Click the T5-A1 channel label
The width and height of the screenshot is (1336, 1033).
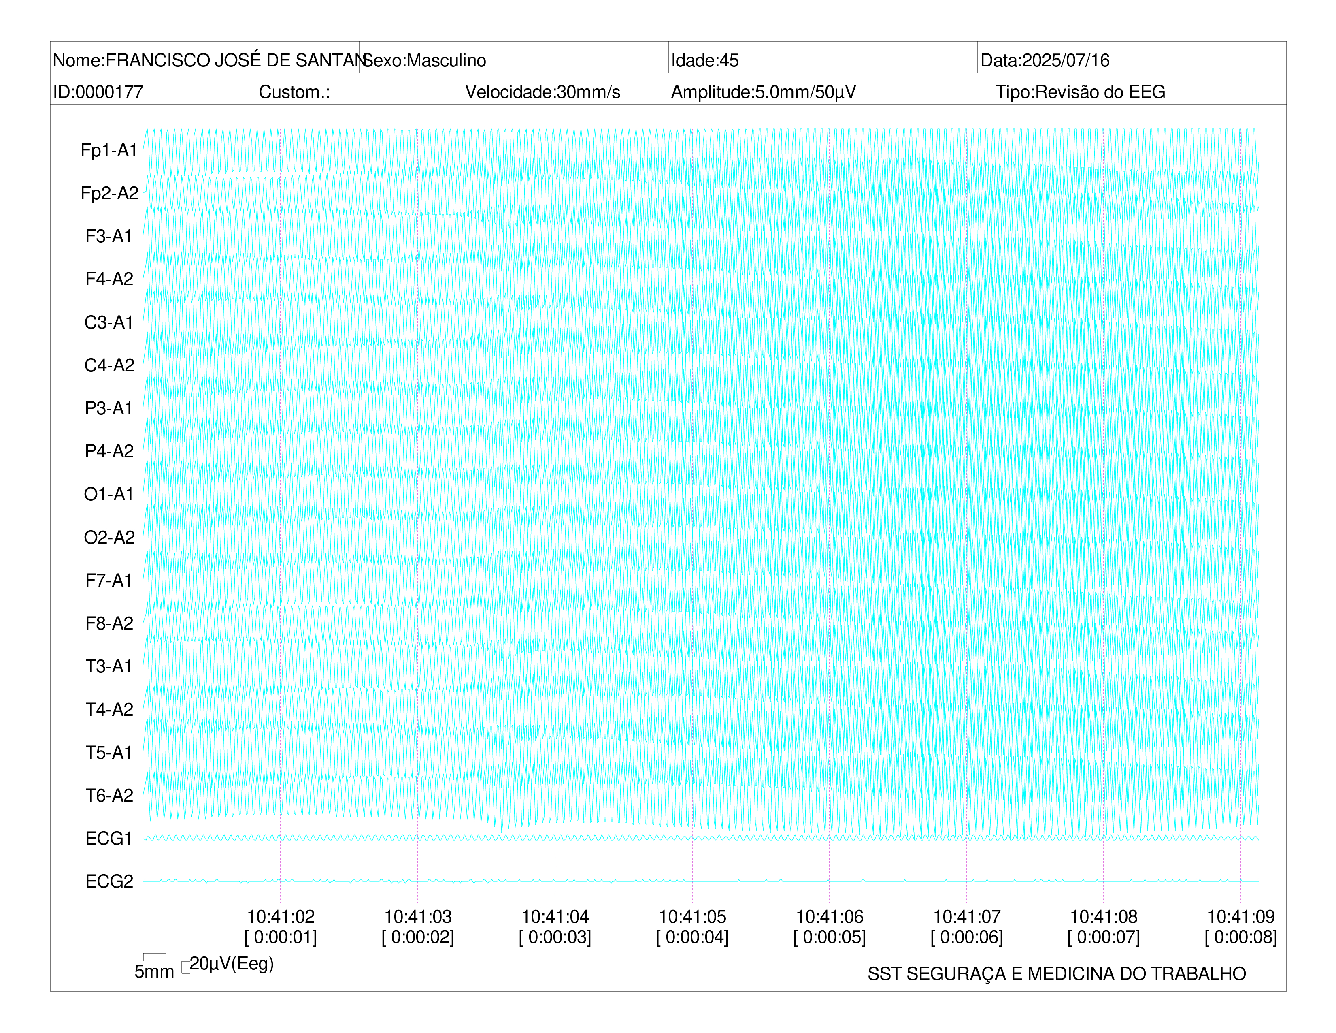tap(109, 752)
